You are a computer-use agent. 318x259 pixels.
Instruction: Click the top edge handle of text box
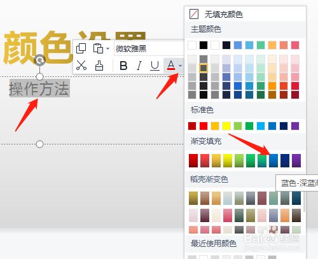pyautogui.click(x=39, y=77)
